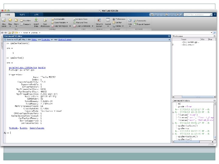The image size is (219, 164).
Task: Switch to the PLOTS tab
Action: [22, 15]
